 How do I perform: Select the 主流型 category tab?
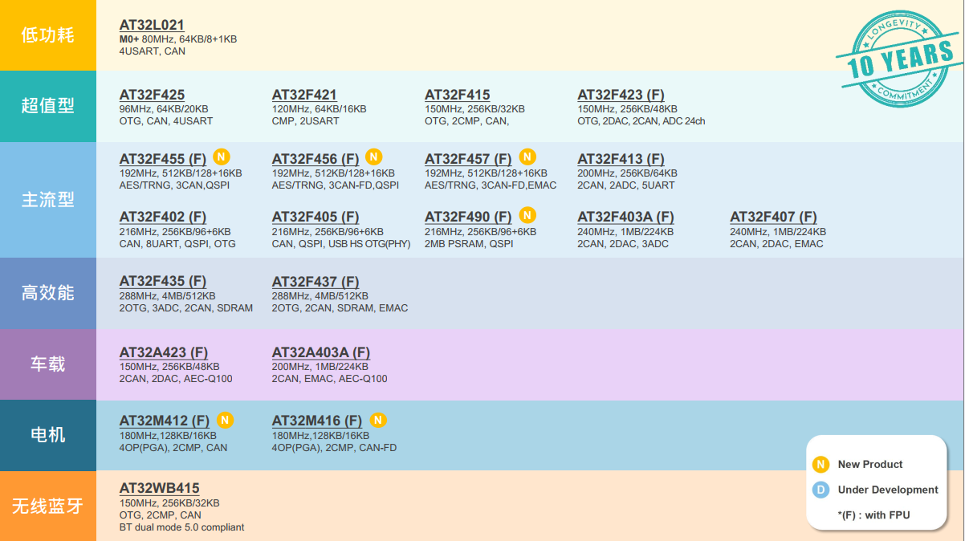click(x=48, y=200)
